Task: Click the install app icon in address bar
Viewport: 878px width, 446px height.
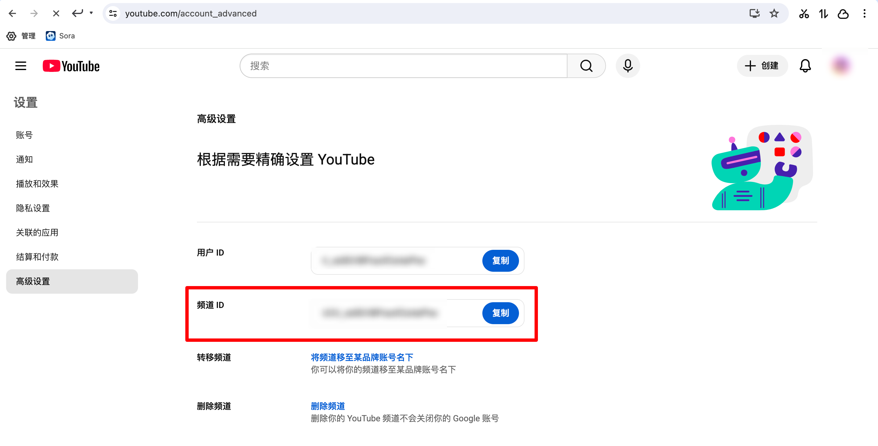Action: (754, 14)
